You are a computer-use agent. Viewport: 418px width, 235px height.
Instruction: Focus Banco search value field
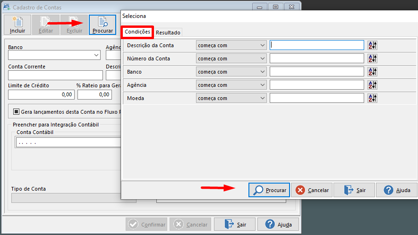tap(317, 72)
